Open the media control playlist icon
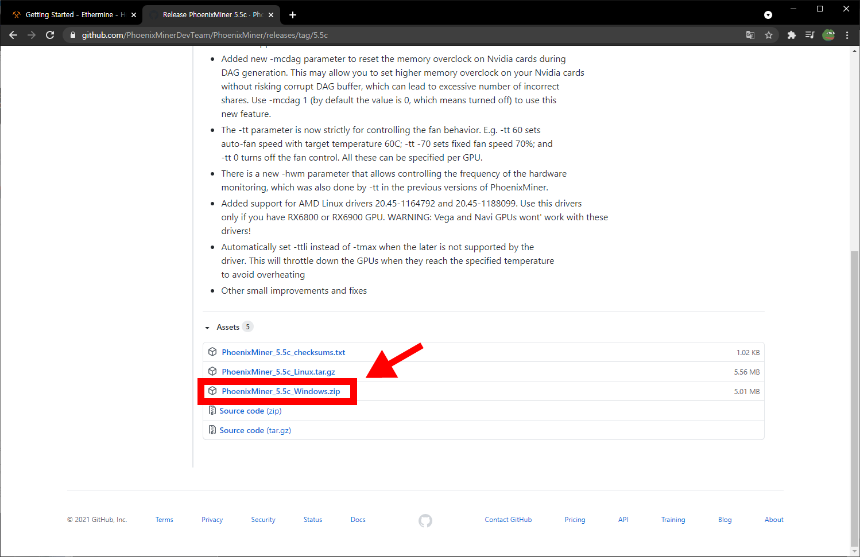 pos(809,35)
